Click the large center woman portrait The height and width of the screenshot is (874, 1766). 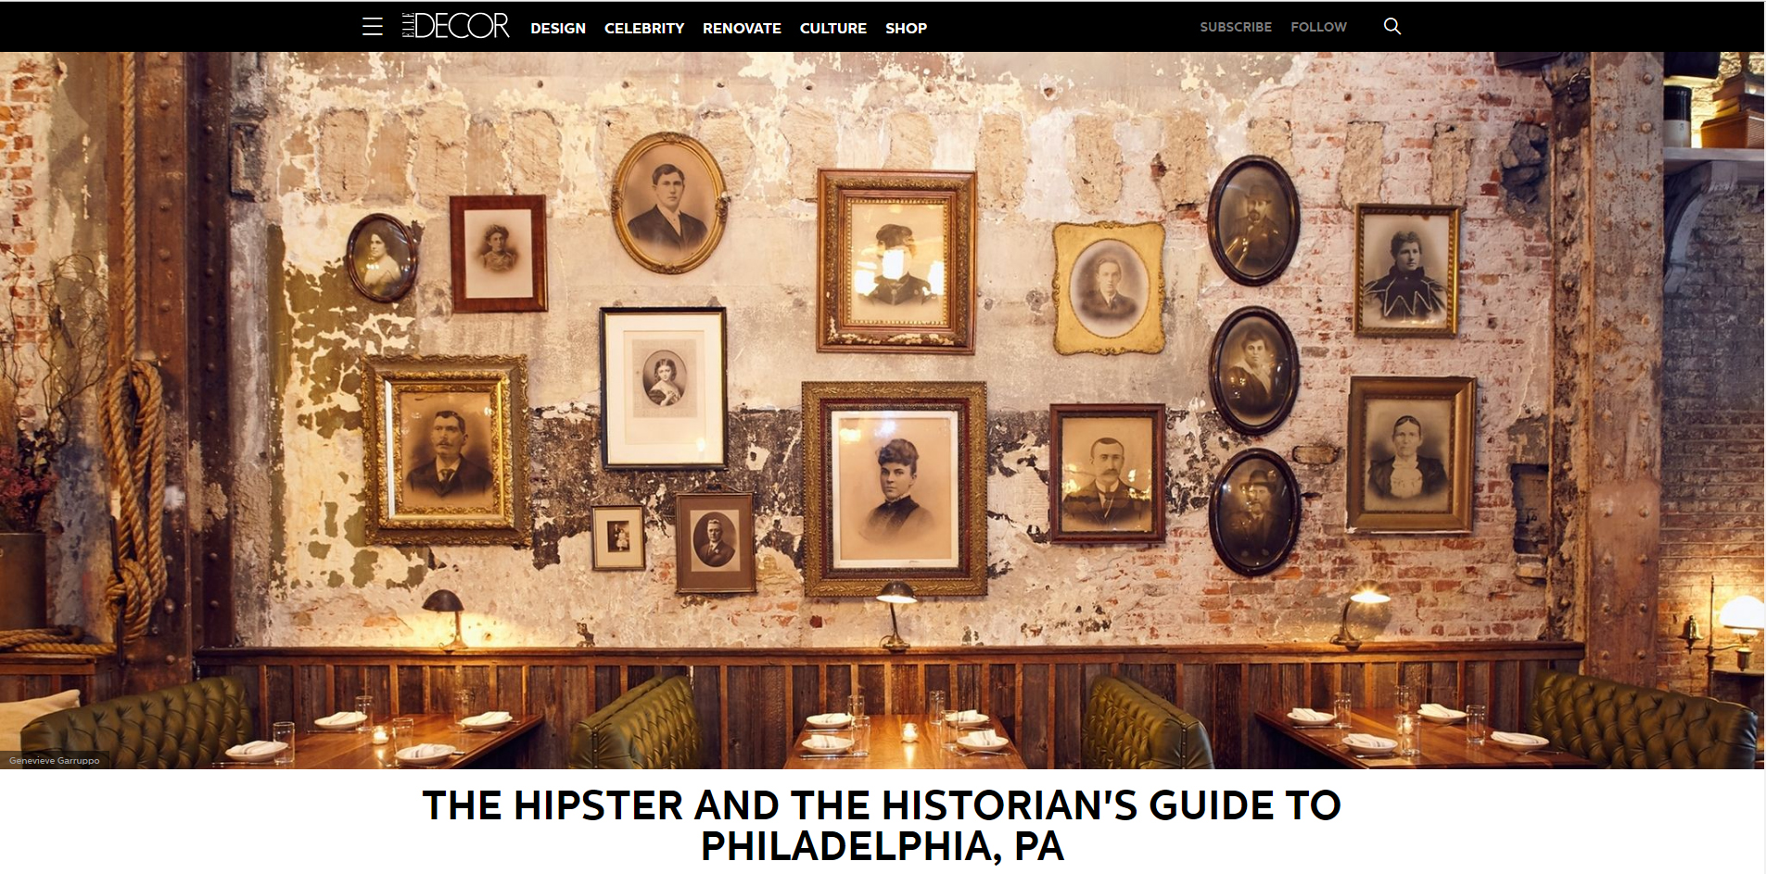click(x=895, y=488)
